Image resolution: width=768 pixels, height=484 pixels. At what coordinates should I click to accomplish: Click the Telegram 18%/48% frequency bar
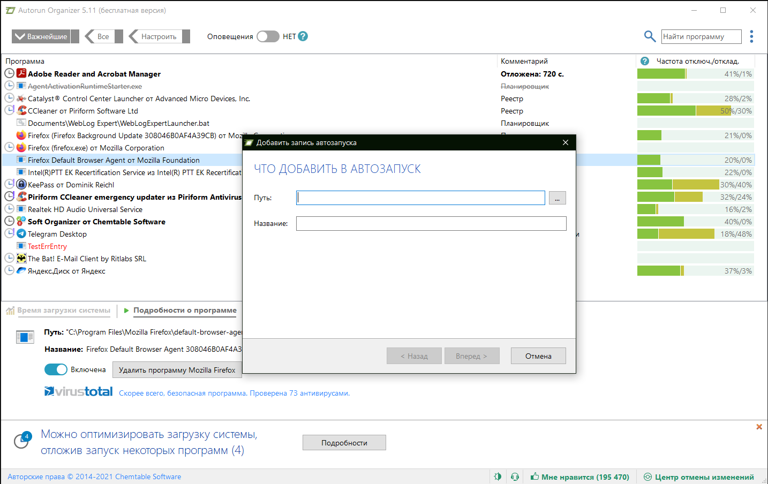point(695,234)
